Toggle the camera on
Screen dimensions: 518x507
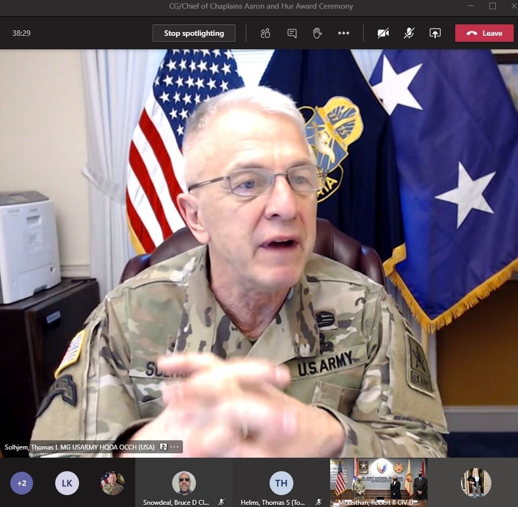pos(383,33)
